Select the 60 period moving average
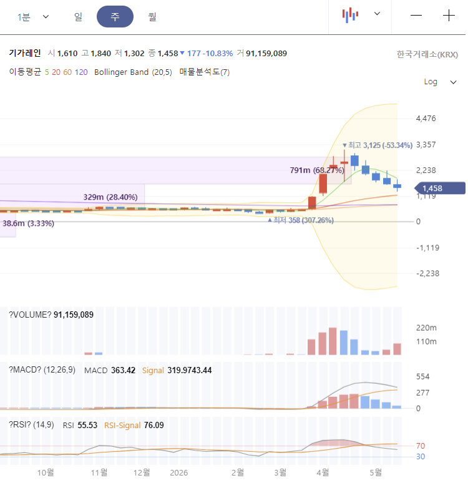Image resolution: width=468 pixels, height=493 pixels. (67, 72)
